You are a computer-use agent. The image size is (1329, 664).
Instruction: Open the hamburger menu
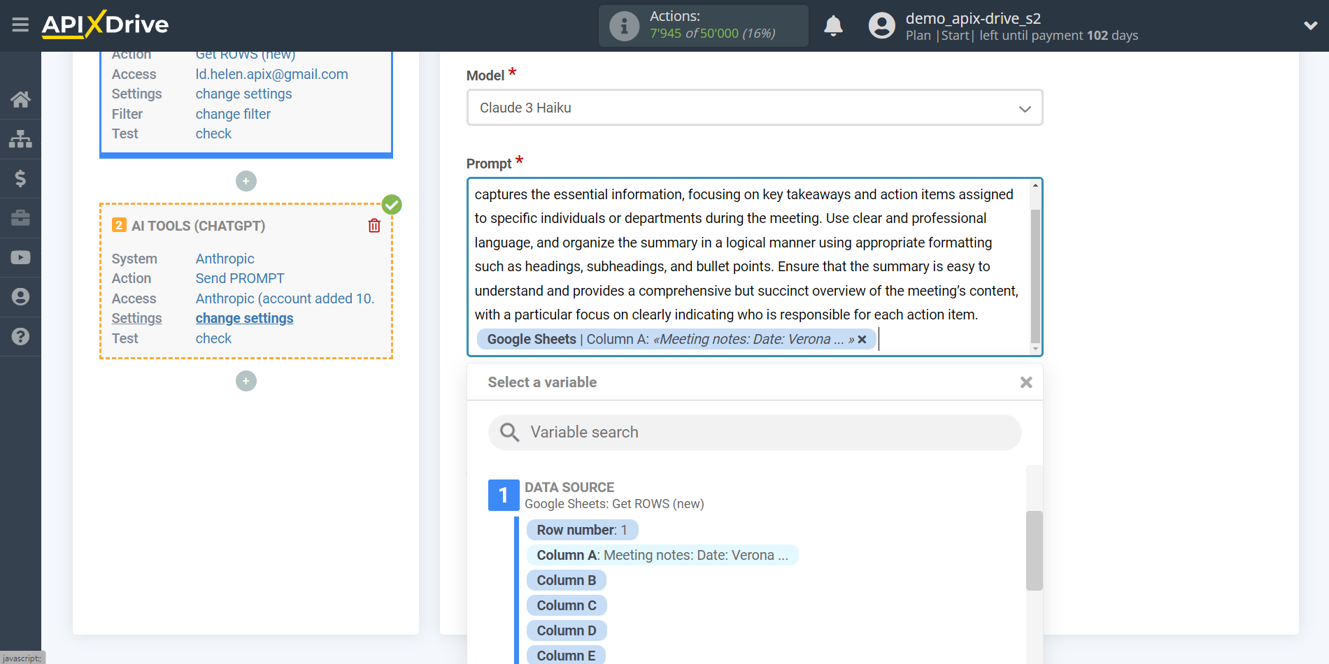coord(20,25)
